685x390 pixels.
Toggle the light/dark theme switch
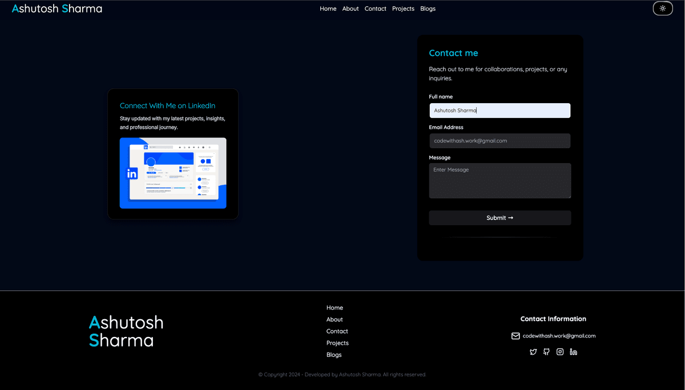click(x=662, y=9)
